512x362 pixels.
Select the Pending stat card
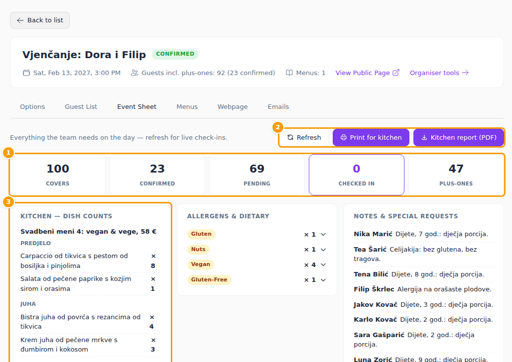click(257, 175)
